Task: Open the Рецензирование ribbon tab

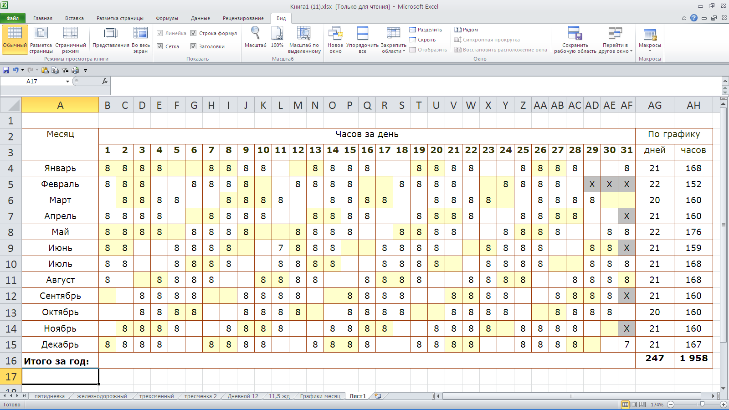Action: [x=243, y=18]
